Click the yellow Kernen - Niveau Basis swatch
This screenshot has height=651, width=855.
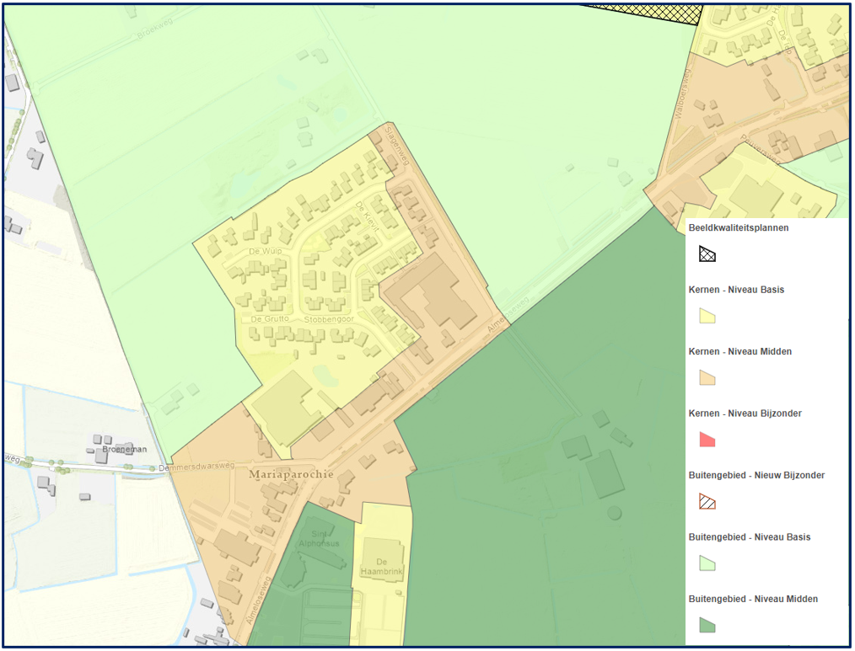pyautogui.click(x=707, y=316)
